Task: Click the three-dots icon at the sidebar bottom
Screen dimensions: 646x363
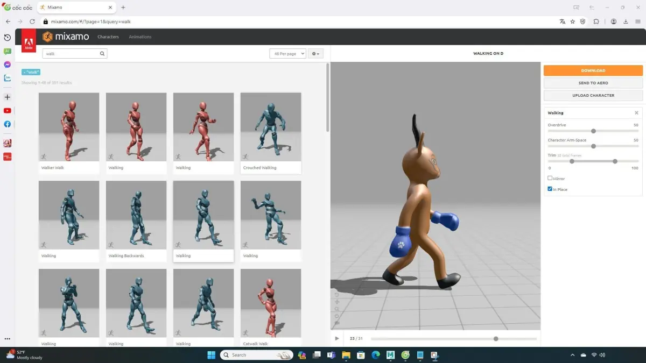Action: 7,339
